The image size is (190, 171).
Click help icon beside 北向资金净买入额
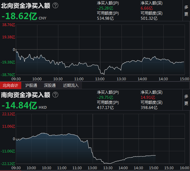click(x=55, y=6)
